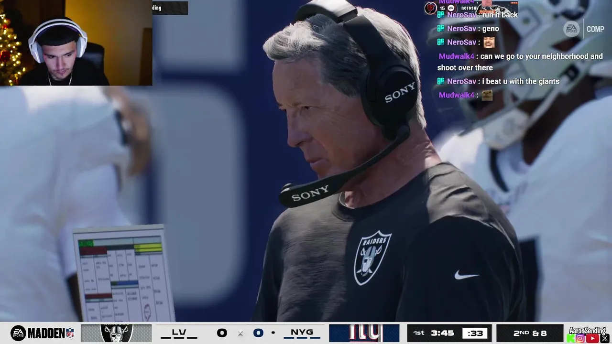
Task: Click the small EA badge beside nerosav
Action: (x=451, y=8)
